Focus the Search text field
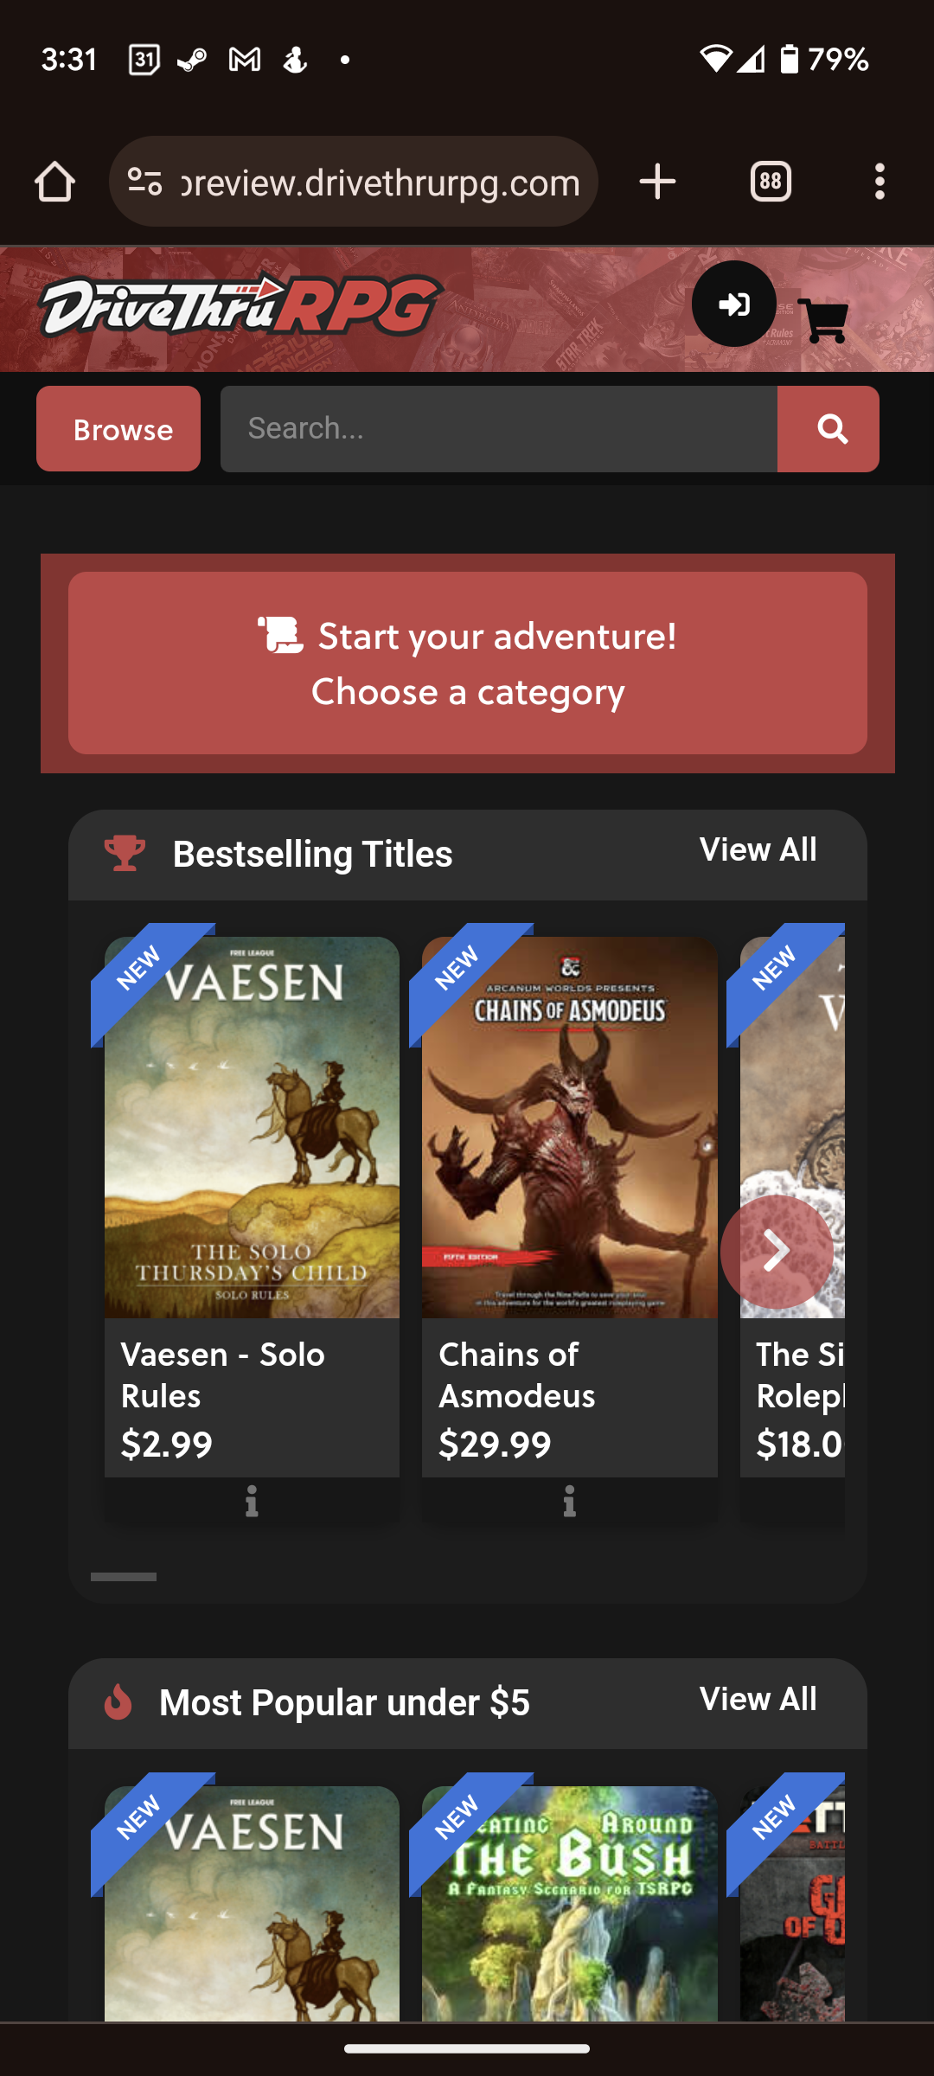 point(498,429)
